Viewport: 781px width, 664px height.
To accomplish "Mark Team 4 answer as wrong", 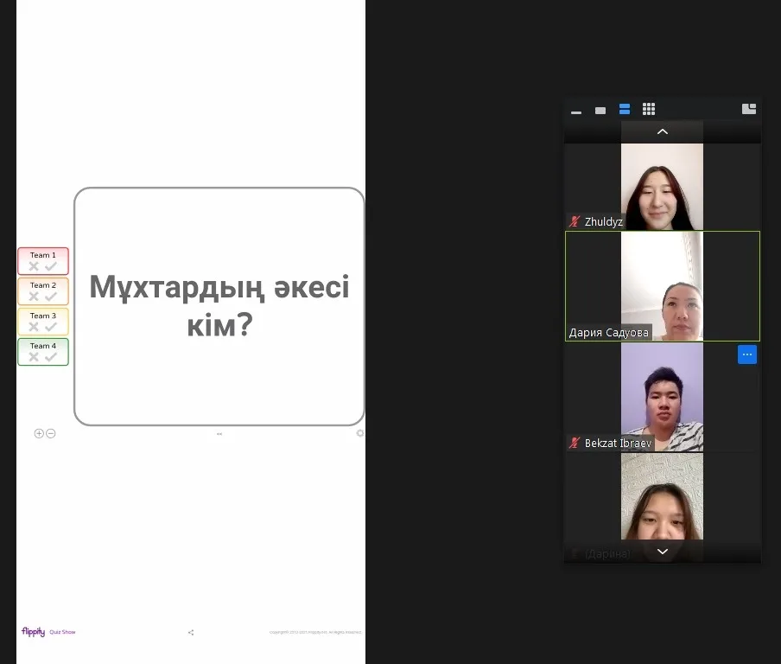I will coord(34,357).
